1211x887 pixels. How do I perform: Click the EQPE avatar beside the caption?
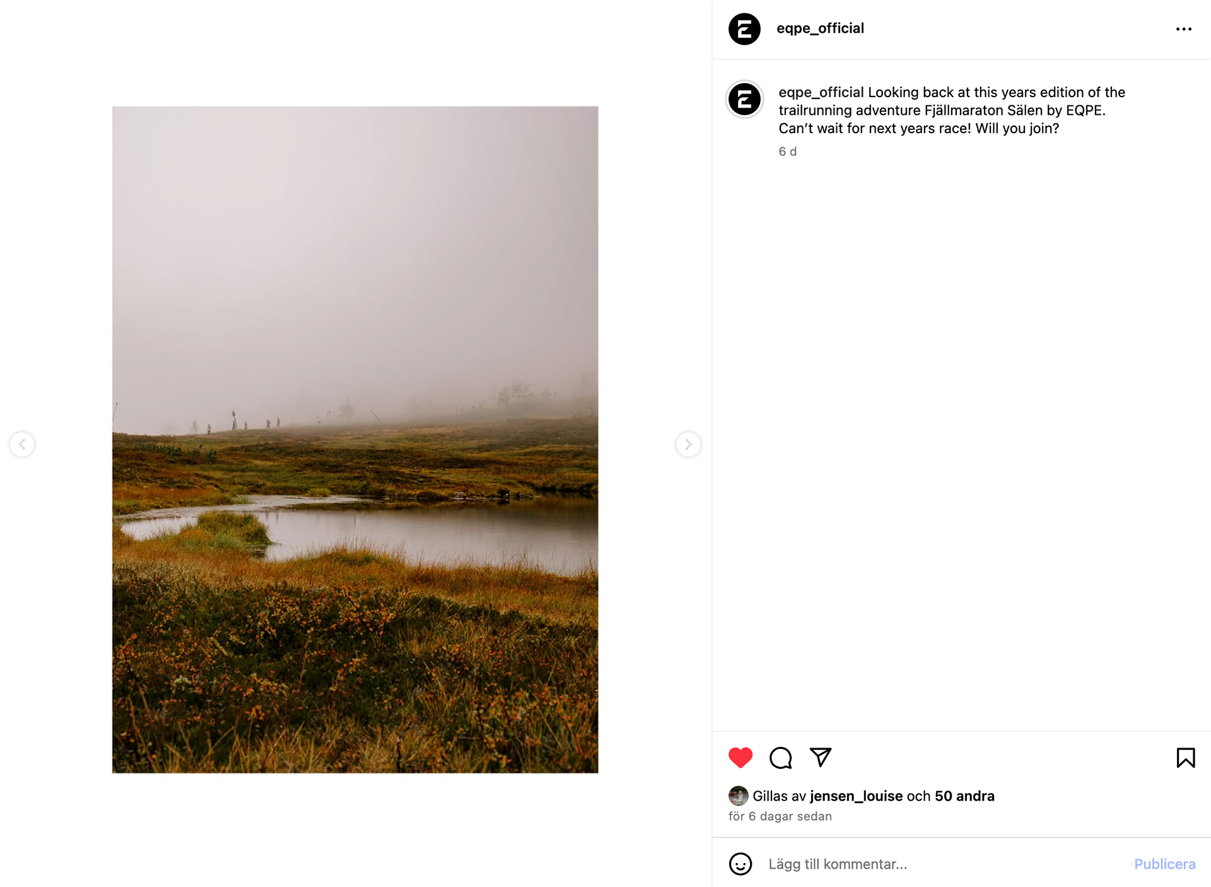(x=744, y=99)
